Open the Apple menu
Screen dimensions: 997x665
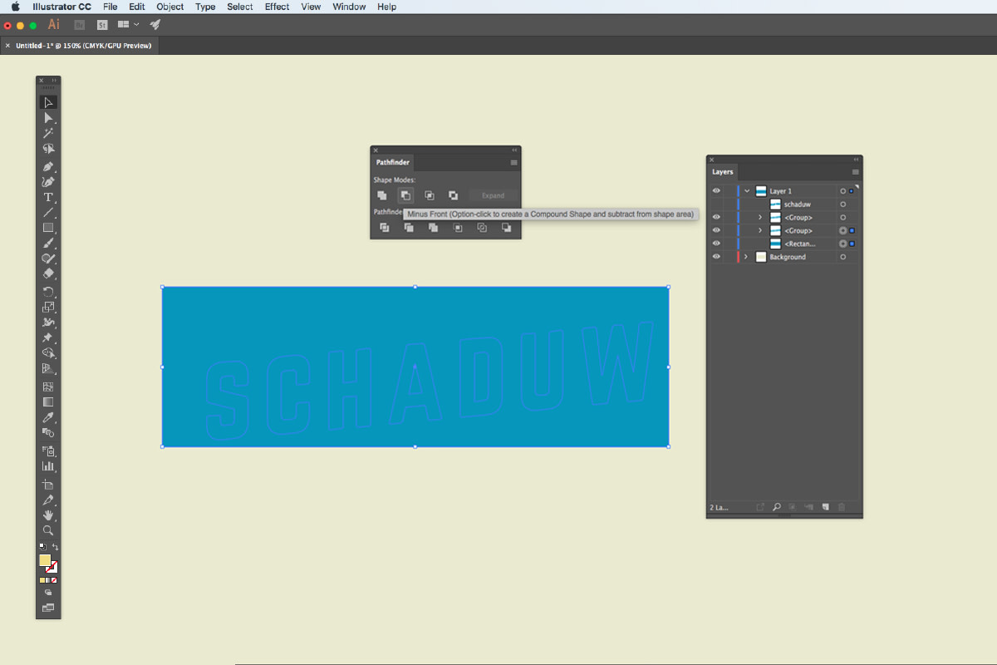pyautogui.click(x=16, y=7)
